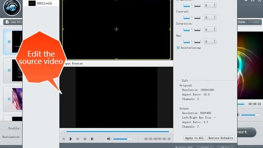Increase the Brightness value with up arrow
Image resolution: width=263 pixels, height=148 pixels.
pyautogui.click(x=215, y=4)
